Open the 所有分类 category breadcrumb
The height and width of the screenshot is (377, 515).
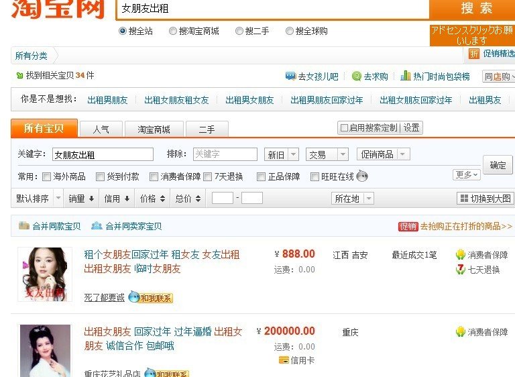click(x=32, y=56)
